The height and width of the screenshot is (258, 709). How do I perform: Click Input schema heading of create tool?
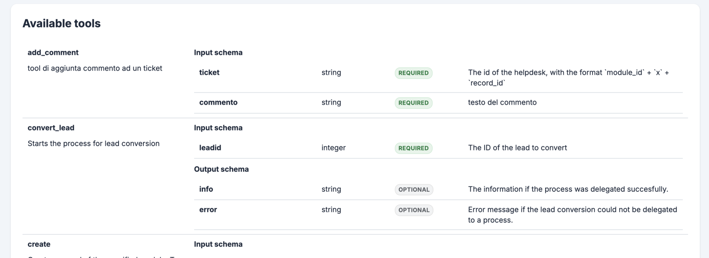tap(218, 244)
